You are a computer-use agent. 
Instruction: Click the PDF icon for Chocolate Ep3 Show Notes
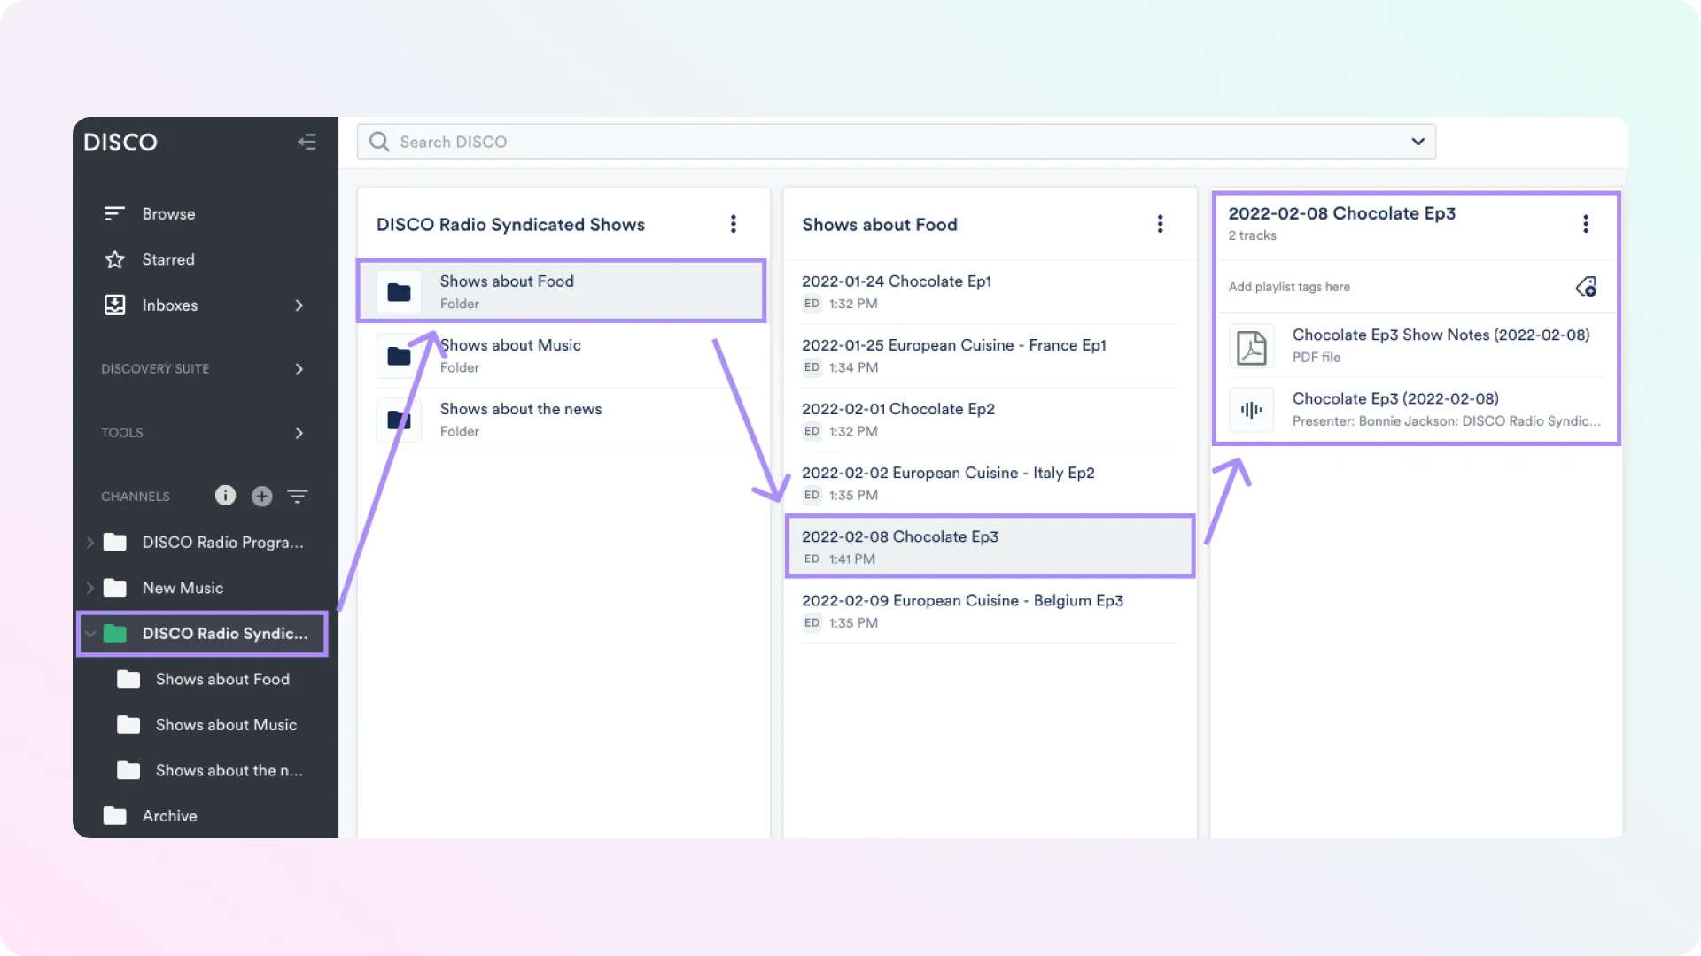click(1250, 346)
